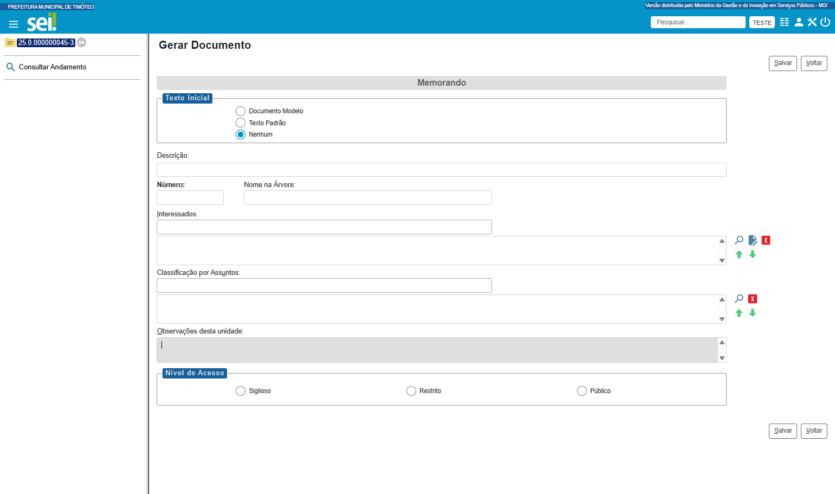The height and width of the screenshot is (494, 835).
Task: Set access level to Restrito
Action: (x=411, y=391)
